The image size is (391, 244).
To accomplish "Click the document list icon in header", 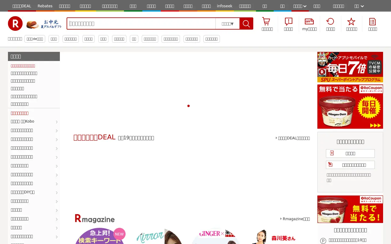I will tap(372, 21).
